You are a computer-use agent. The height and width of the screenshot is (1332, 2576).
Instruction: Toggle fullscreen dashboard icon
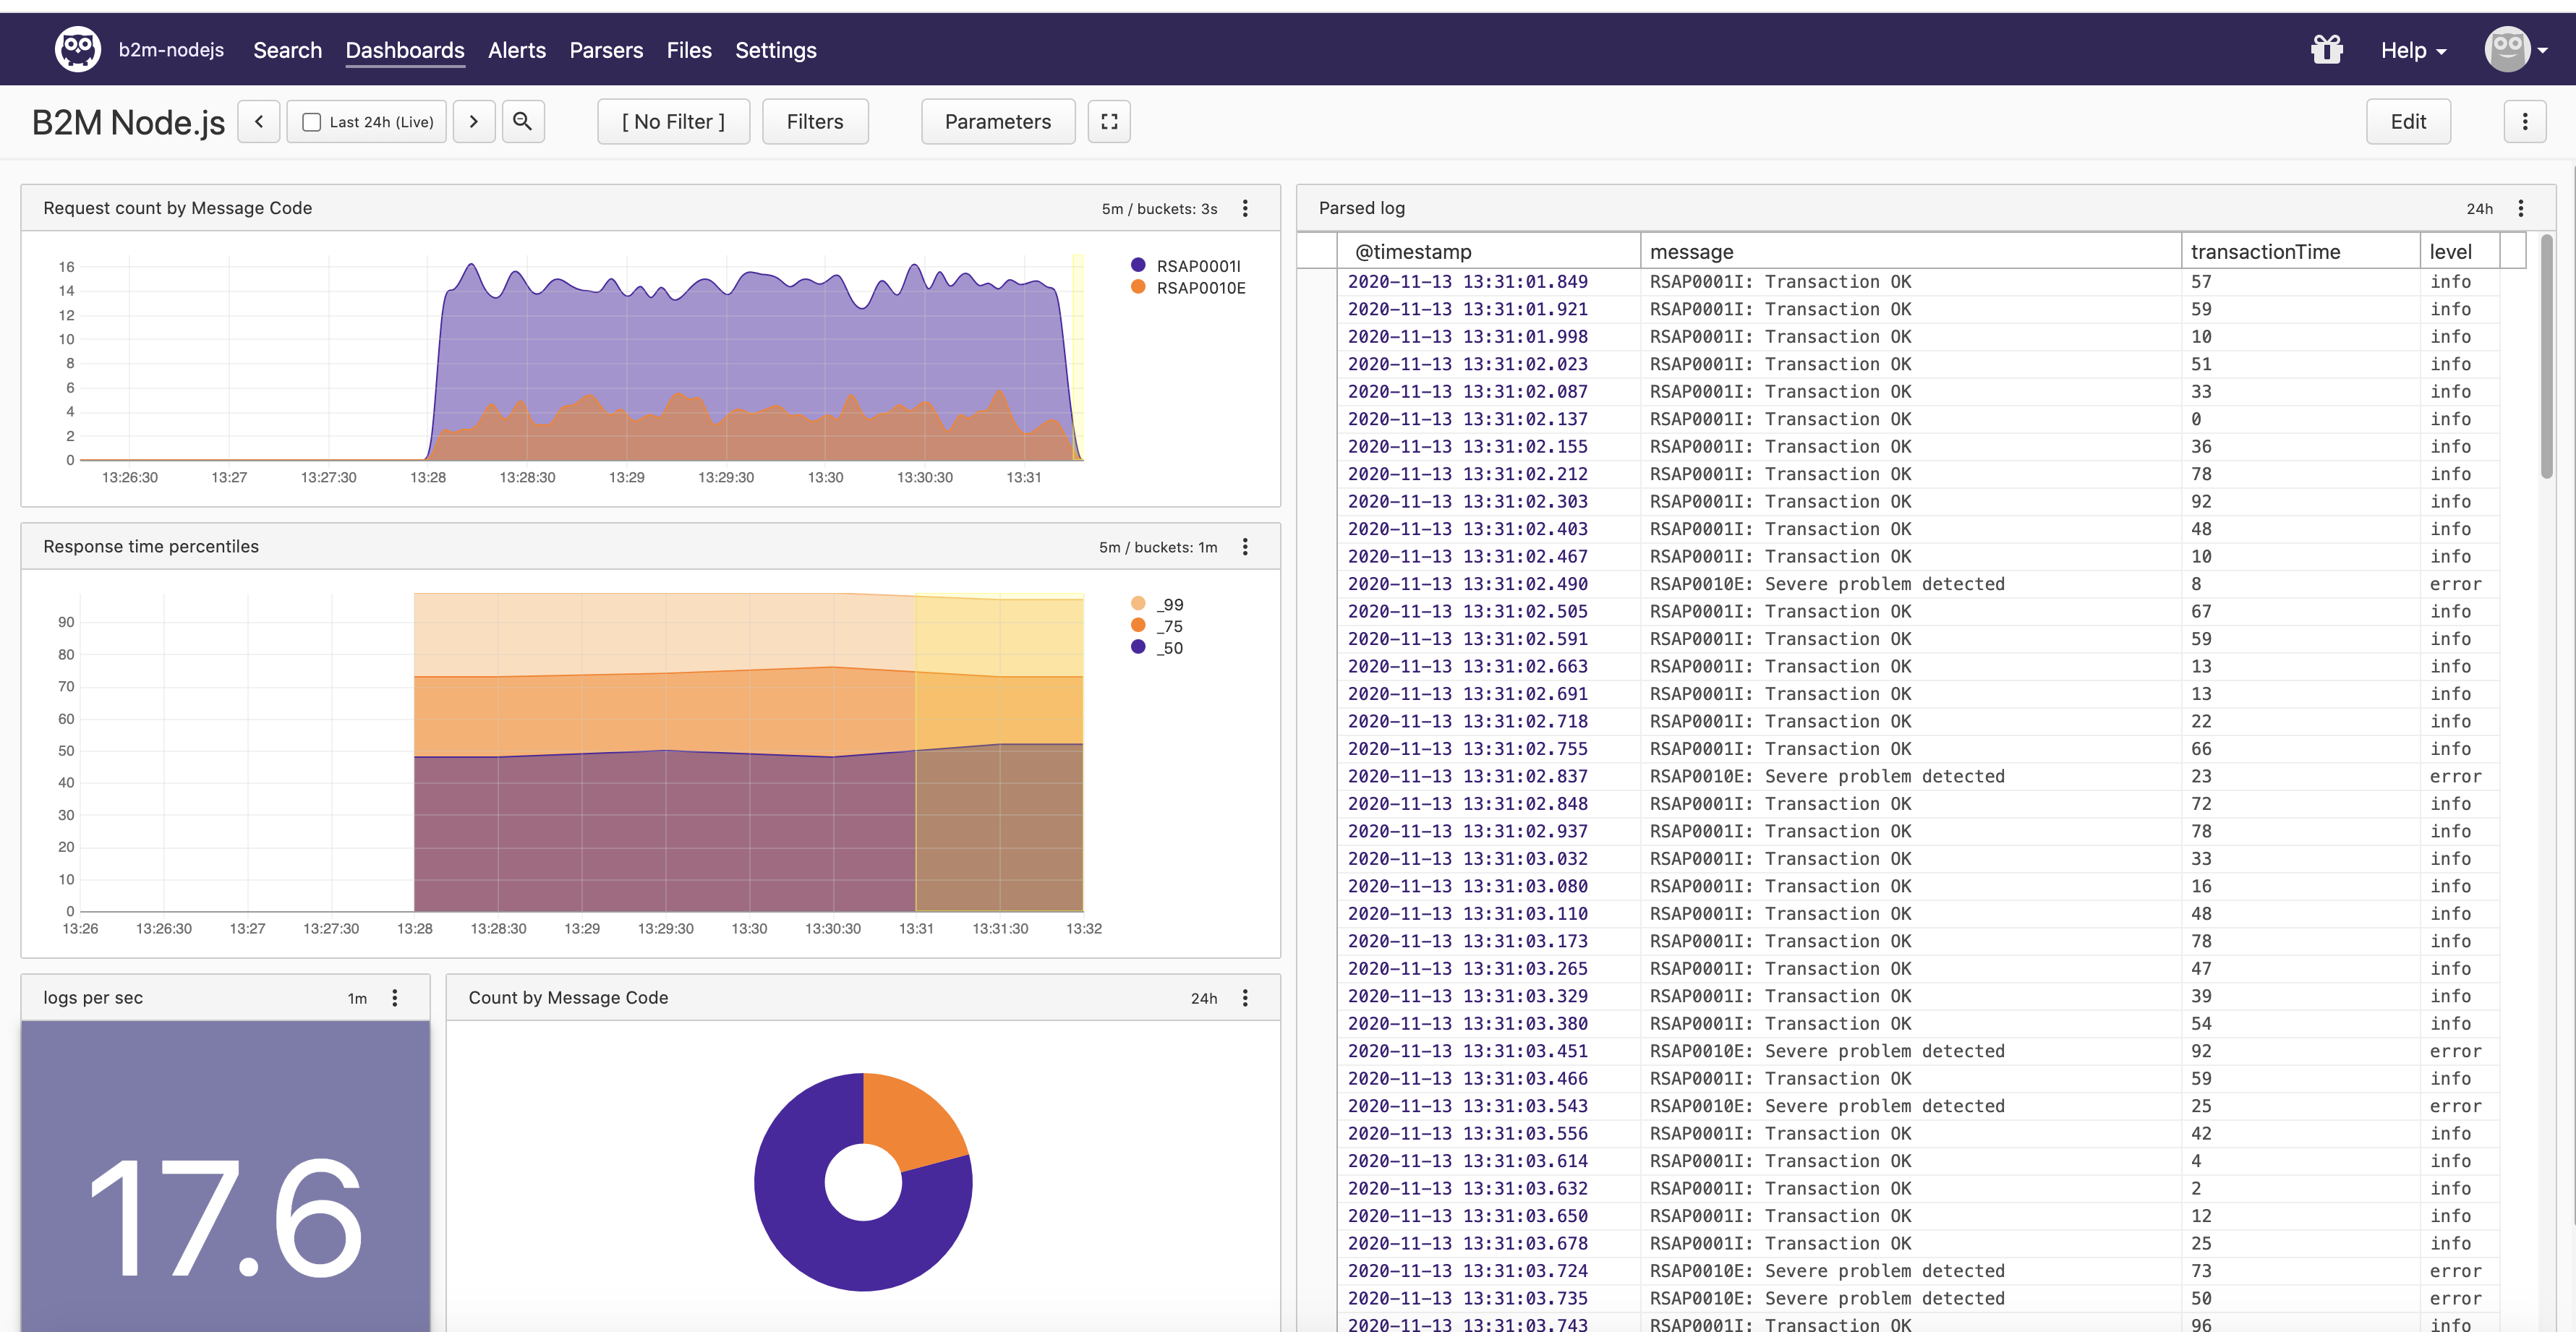point(1109,121)
